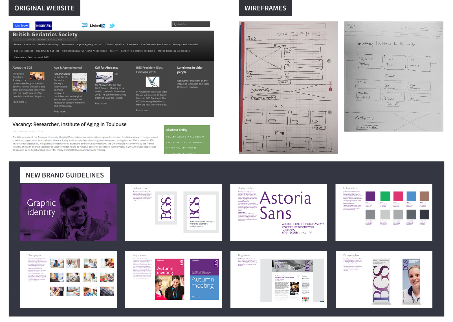Image resolution: width=453 pixels, height=322 pixels.
Task: Click the pink Autumn meeting programme cover
Action: tap(170, 279)
